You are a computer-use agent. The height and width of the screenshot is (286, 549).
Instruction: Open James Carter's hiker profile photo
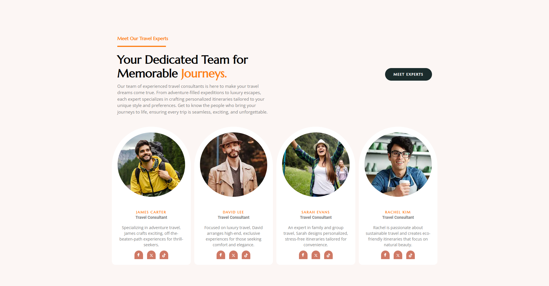(151, 164)
